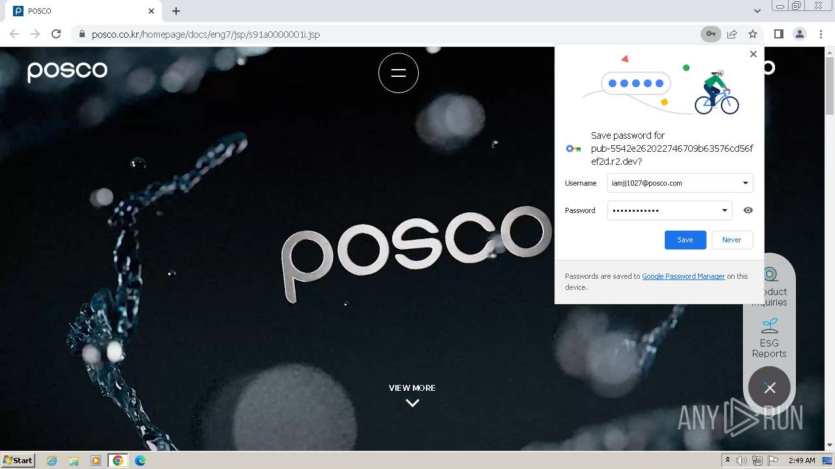Bookmark this page with the star icon
The width and height of the screenshot is (835, 469).
753,34
